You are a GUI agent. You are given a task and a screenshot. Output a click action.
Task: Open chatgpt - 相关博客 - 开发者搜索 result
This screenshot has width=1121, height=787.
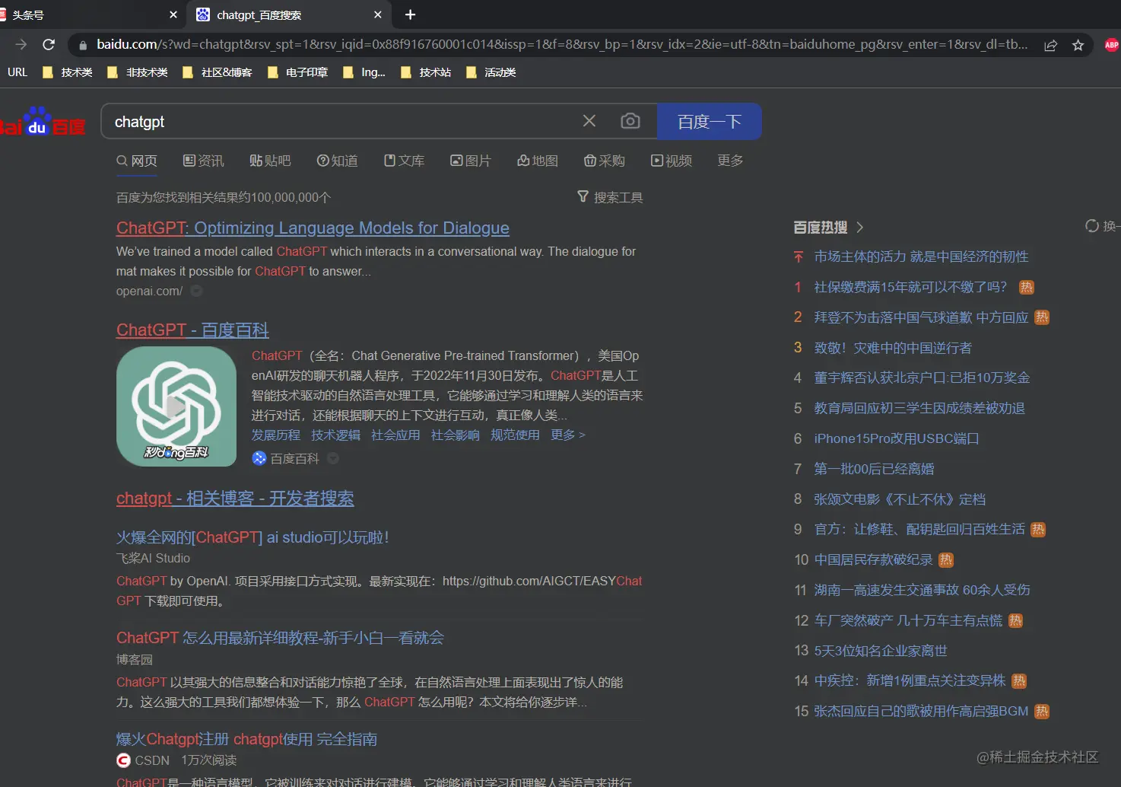[x=235, y=498]
